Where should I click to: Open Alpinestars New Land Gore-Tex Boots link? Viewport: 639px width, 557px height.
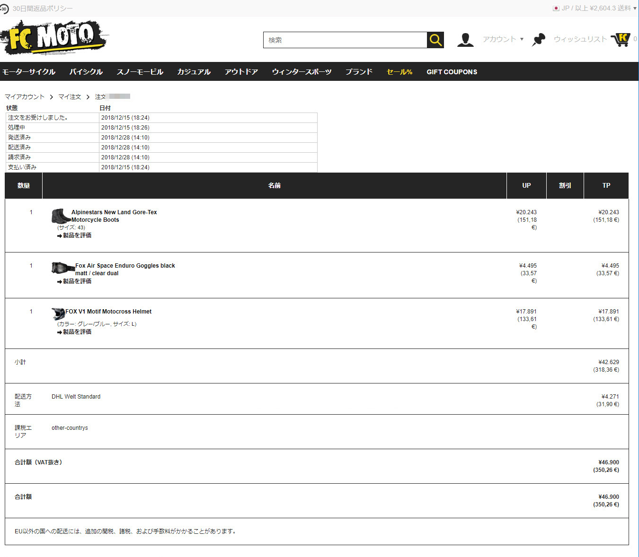(x=114, y=216)
